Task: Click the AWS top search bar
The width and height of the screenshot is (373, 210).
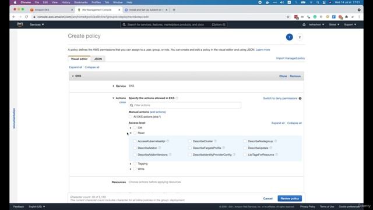Action: click(174, 24)
